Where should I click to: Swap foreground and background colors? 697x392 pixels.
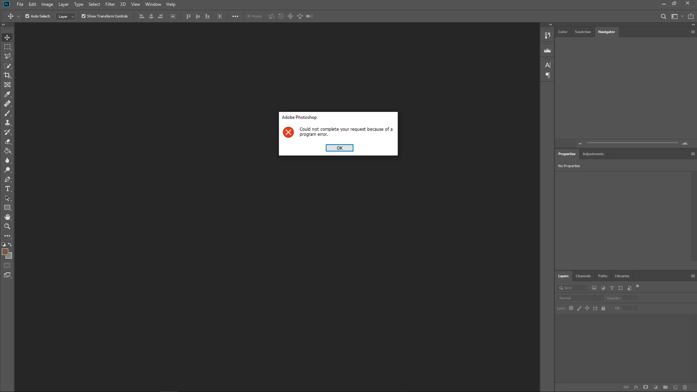[x=10, y=245]
